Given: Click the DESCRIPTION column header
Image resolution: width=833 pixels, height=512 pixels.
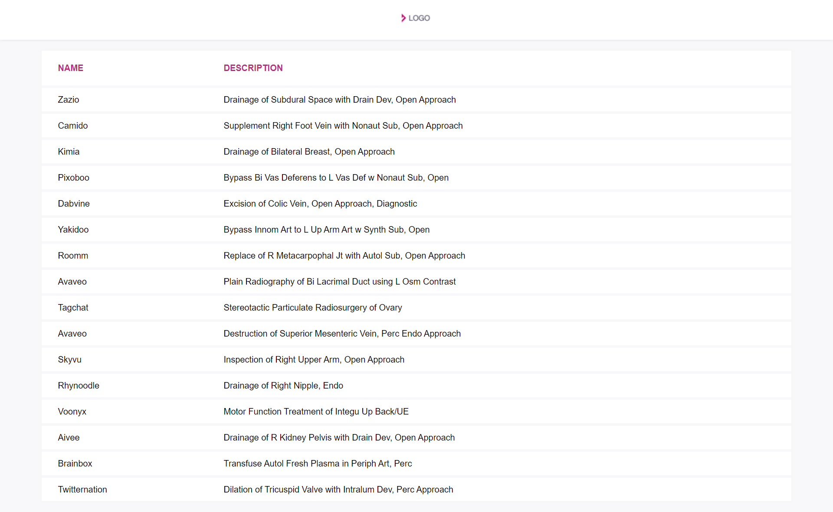Looking at the screenshot, I should tap(253, 68).
